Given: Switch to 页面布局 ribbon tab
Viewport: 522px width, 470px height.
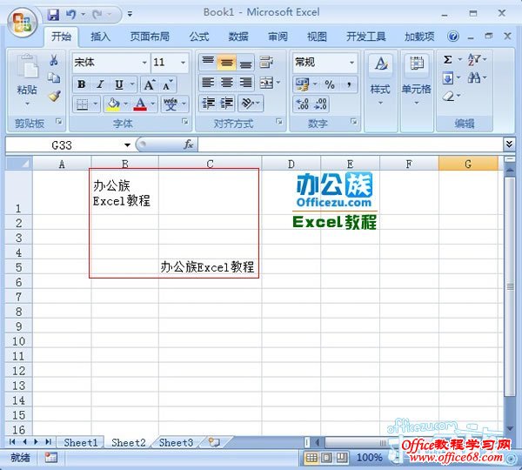Looking at the screenshot, I should 150,37.
